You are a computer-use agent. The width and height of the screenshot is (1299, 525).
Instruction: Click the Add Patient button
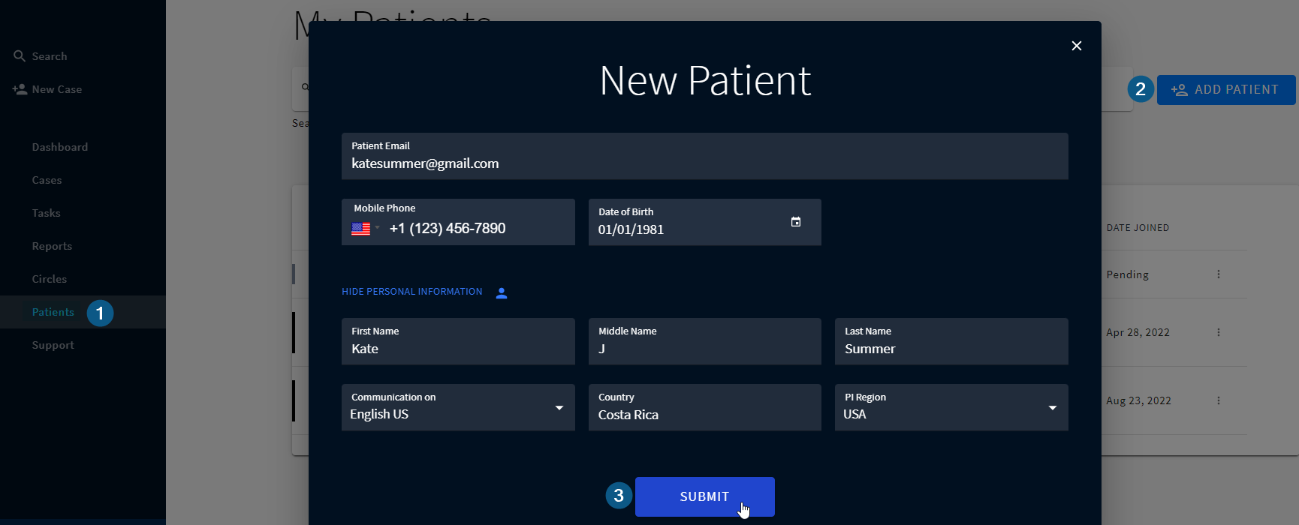(x=1225, y=90)
